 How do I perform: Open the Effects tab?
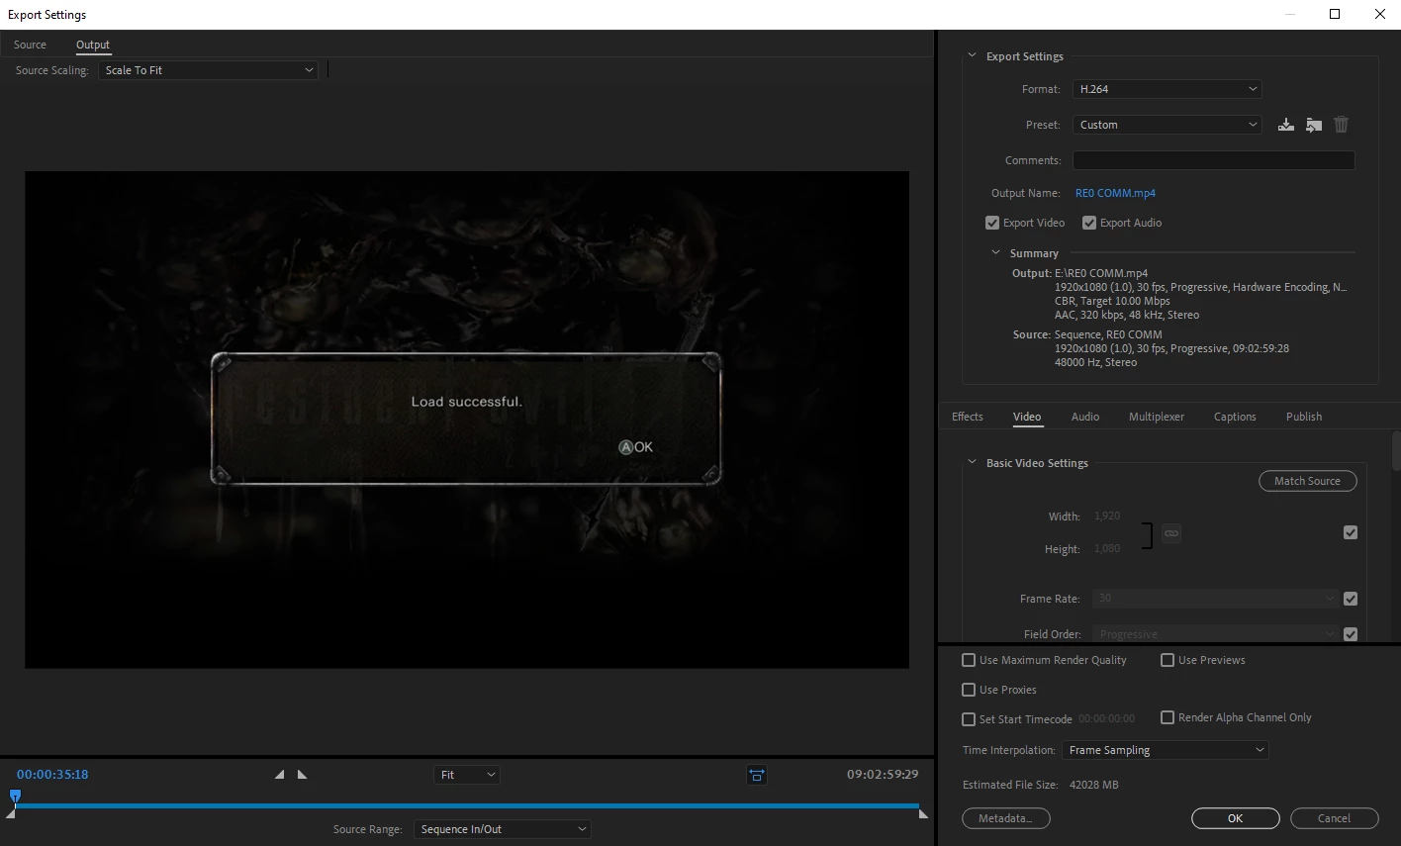(x=968, y=417)
